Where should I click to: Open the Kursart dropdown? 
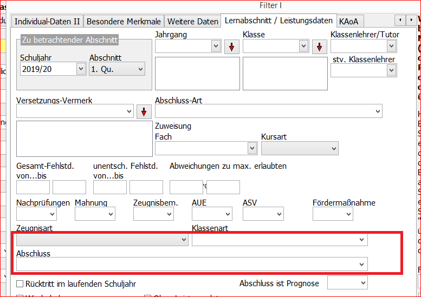coord(300,148)
